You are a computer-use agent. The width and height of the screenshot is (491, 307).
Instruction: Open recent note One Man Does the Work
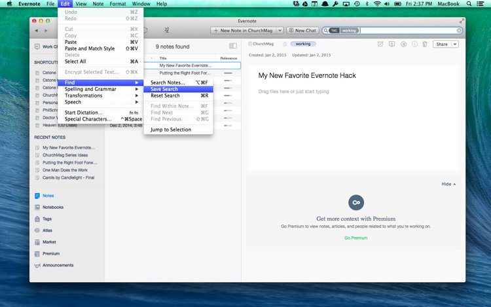[65, 170]
